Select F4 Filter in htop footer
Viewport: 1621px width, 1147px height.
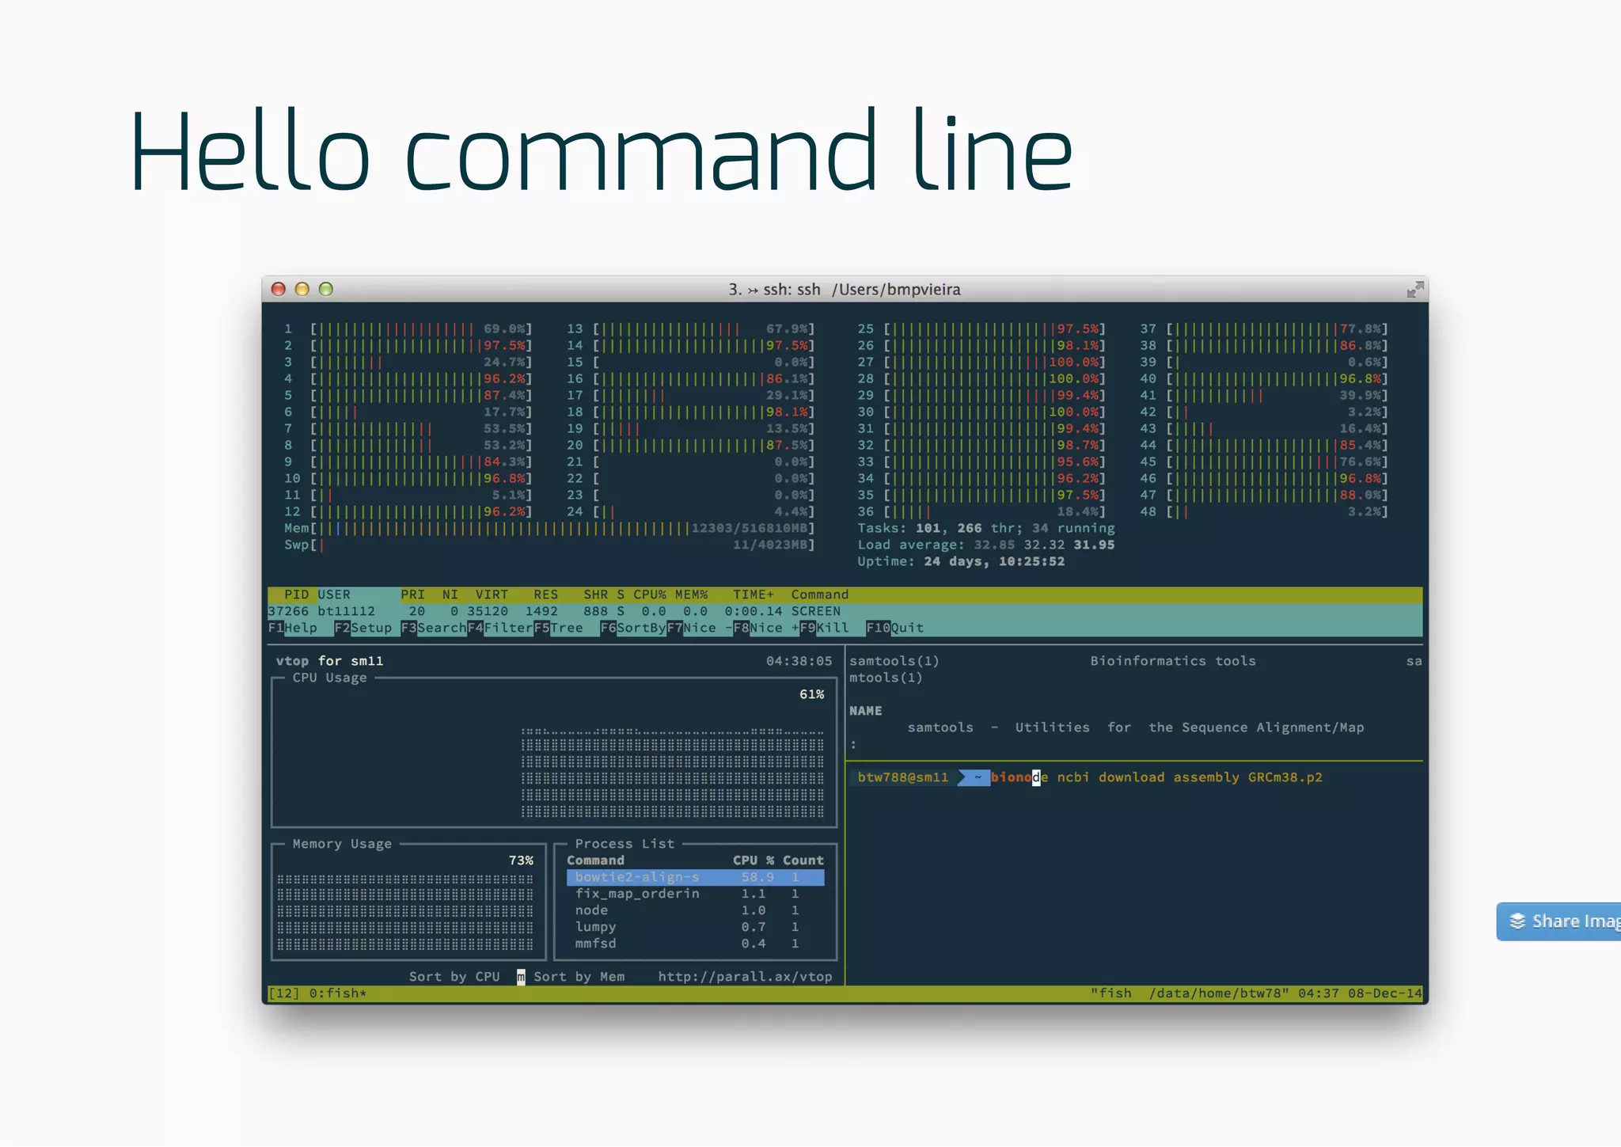[500, 628]
